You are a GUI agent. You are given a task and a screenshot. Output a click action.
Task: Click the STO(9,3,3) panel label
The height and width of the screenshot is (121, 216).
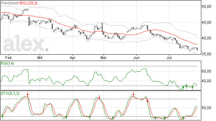(x=10, y=93)
